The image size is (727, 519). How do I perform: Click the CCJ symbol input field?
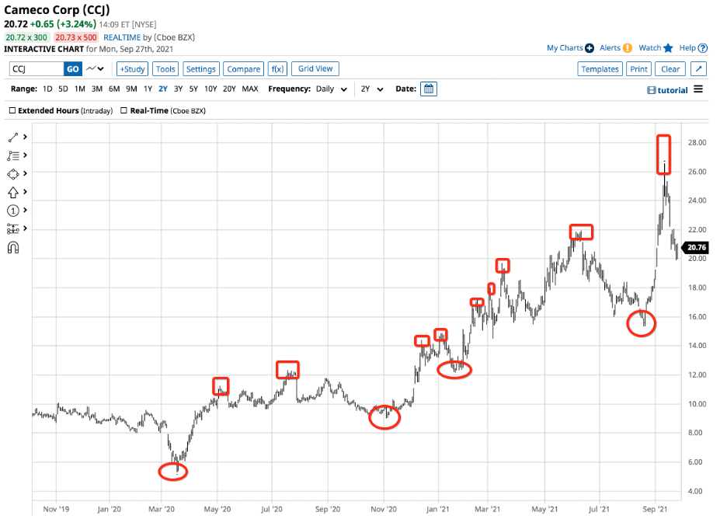37,68
